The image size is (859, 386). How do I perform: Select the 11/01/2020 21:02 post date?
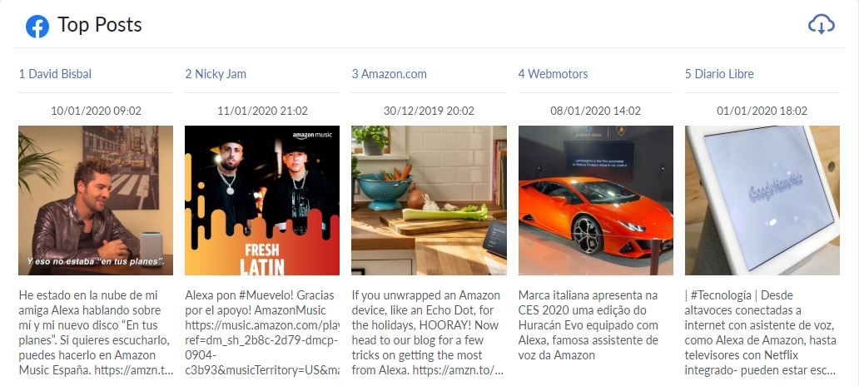point(262,111)
